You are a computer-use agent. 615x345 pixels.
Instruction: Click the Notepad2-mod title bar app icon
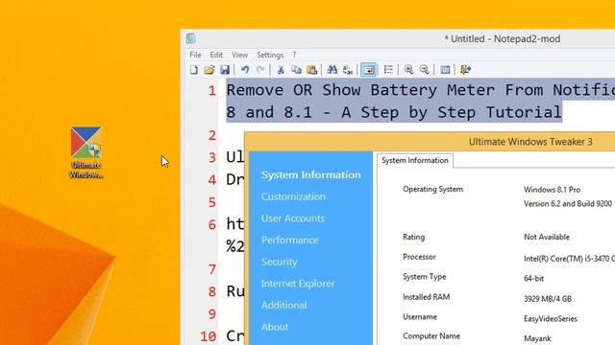191,38
